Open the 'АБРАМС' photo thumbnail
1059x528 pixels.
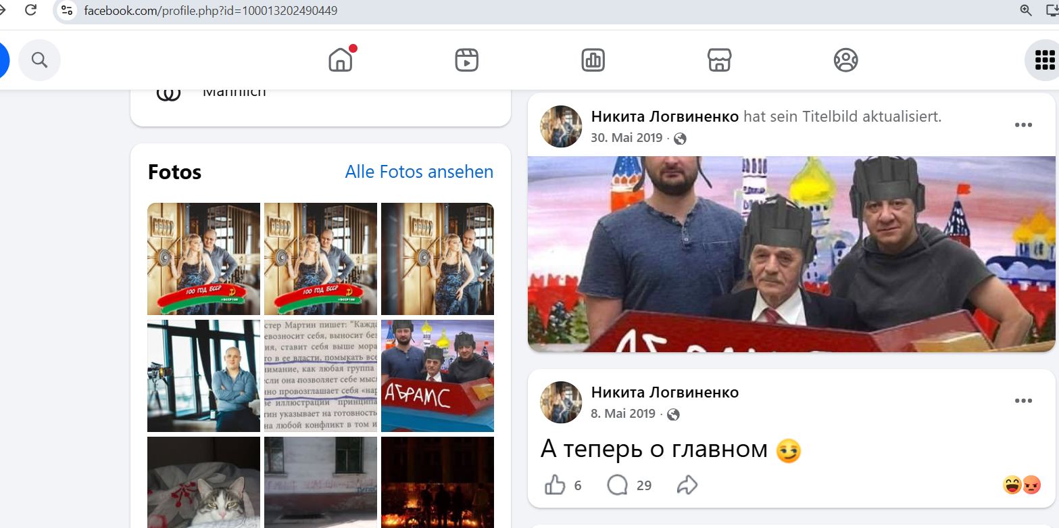[437, 376]
